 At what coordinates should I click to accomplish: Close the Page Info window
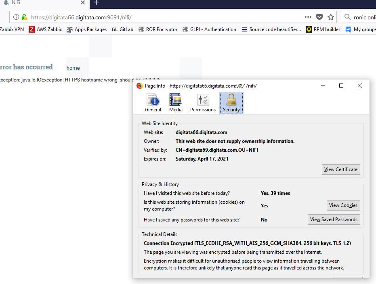(x=360, y=86)
